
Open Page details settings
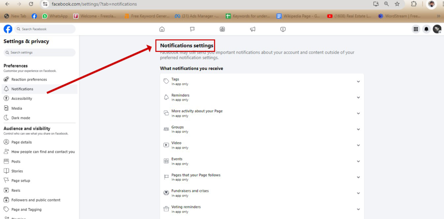pos(39,142)
